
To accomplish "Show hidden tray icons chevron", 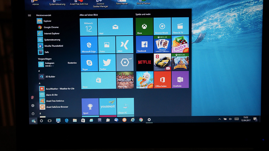I will pyautogui.click(x=220, y=119).
